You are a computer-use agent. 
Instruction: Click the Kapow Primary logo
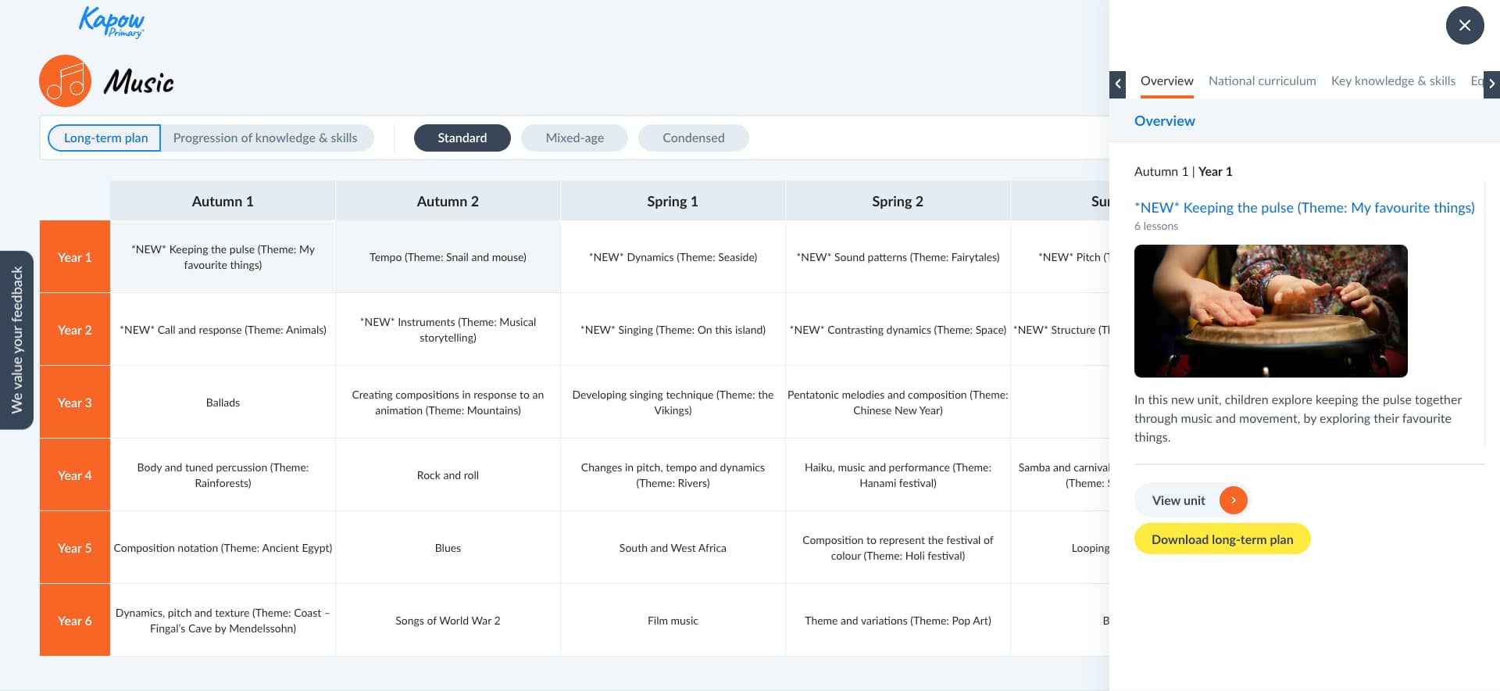[112, 22]
